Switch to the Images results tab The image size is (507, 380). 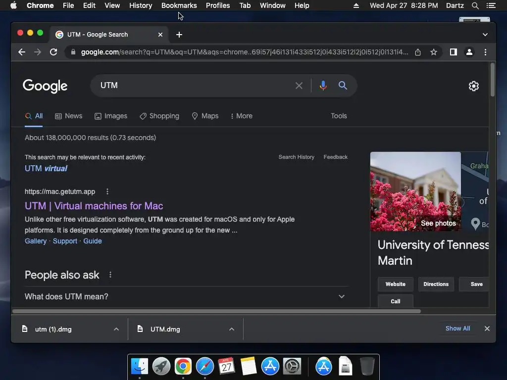click(111, 116)
